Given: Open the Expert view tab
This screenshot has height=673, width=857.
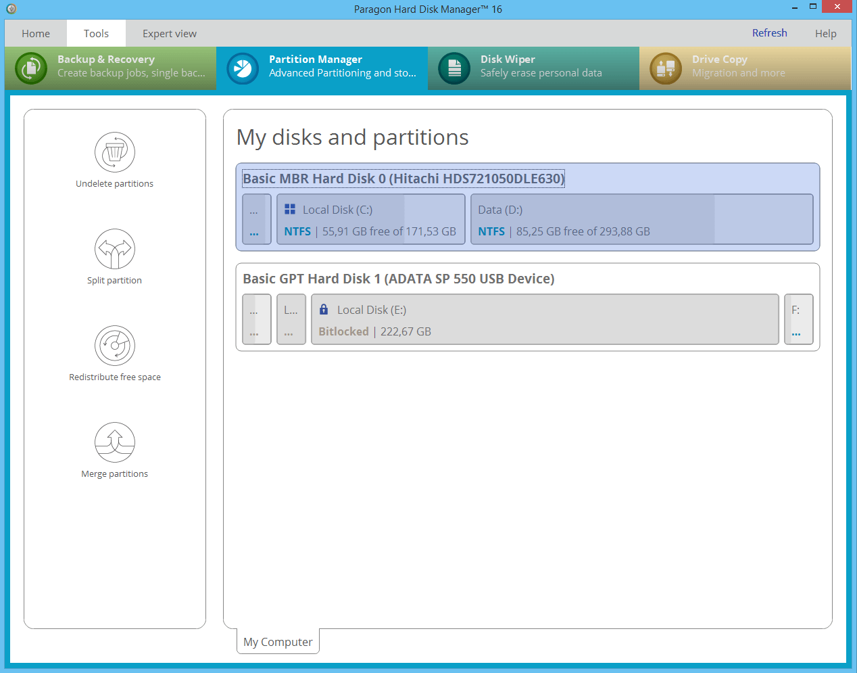Looking at the screenshot, I should pyautogui.click(x=169, y=33).
